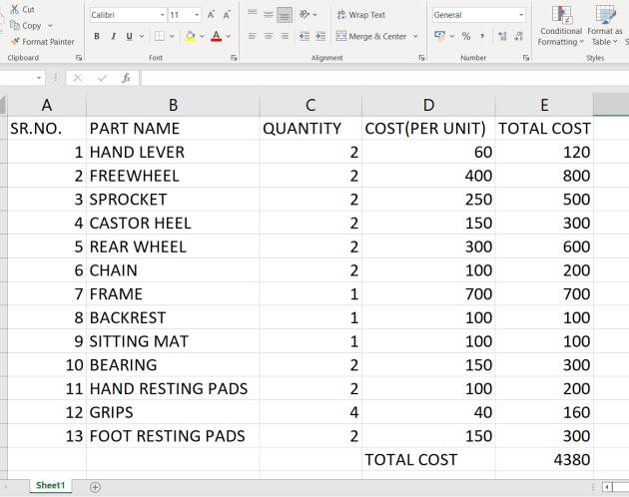Toggle underline formatting

[x=129, y=37]
